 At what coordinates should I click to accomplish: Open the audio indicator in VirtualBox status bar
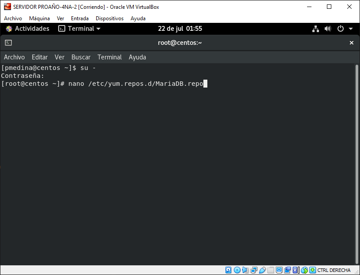click(245, 270)
